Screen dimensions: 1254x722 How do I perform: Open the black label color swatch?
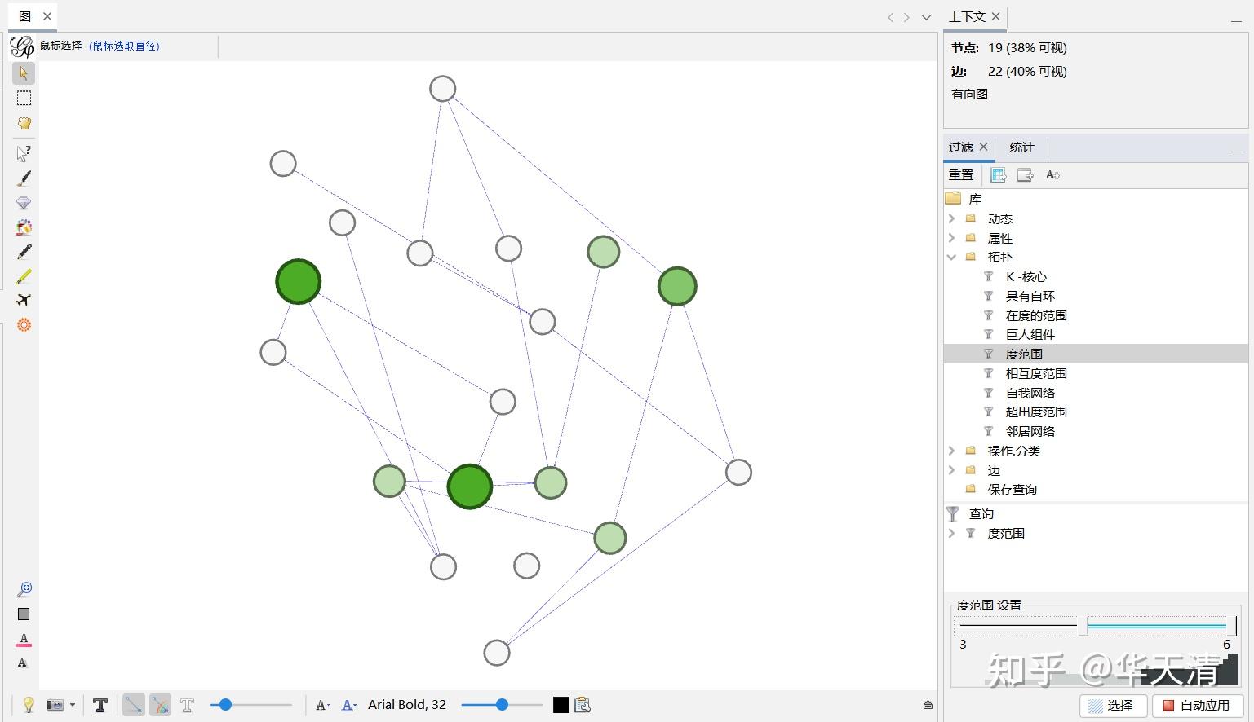pyautogui.click(x=561, y=705)
